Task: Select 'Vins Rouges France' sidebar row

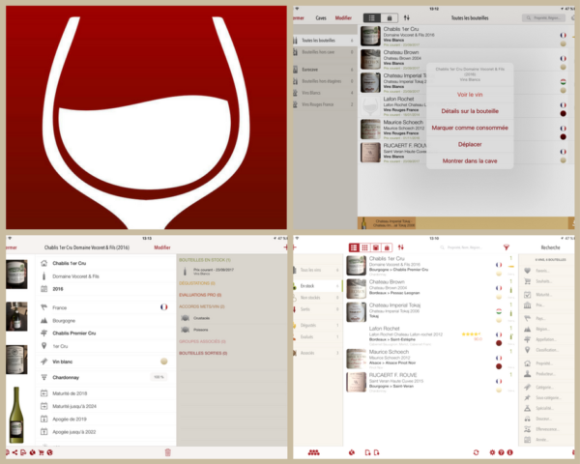Action: pyautogui.click(x=325, y=104)
